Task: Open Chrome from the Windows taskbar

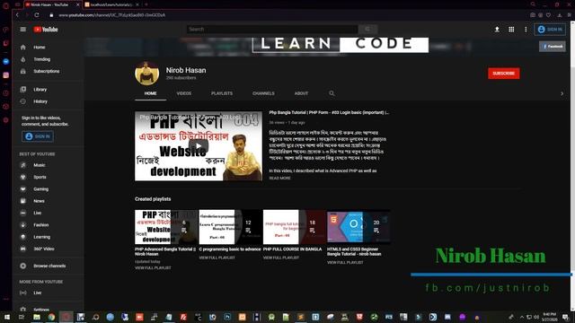Action: pos(51,317)
